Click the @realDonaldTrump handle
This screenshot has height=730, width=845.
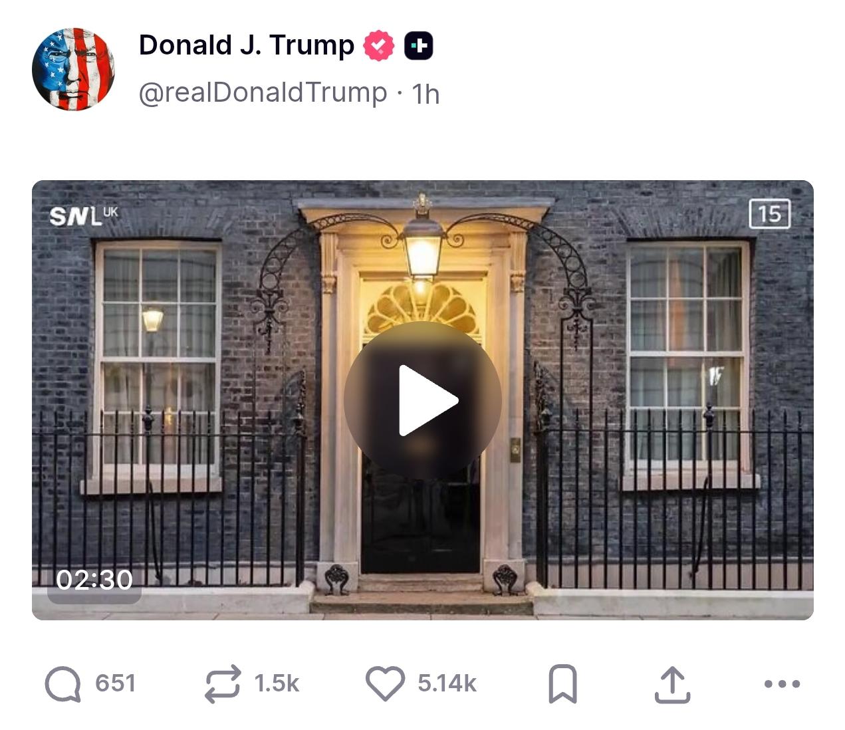pos(263,92)
